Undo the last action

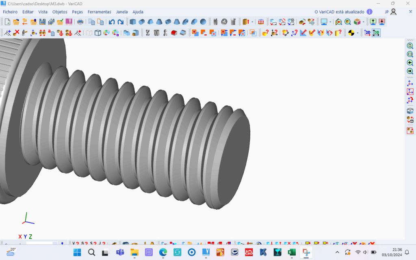pos(111,22)
